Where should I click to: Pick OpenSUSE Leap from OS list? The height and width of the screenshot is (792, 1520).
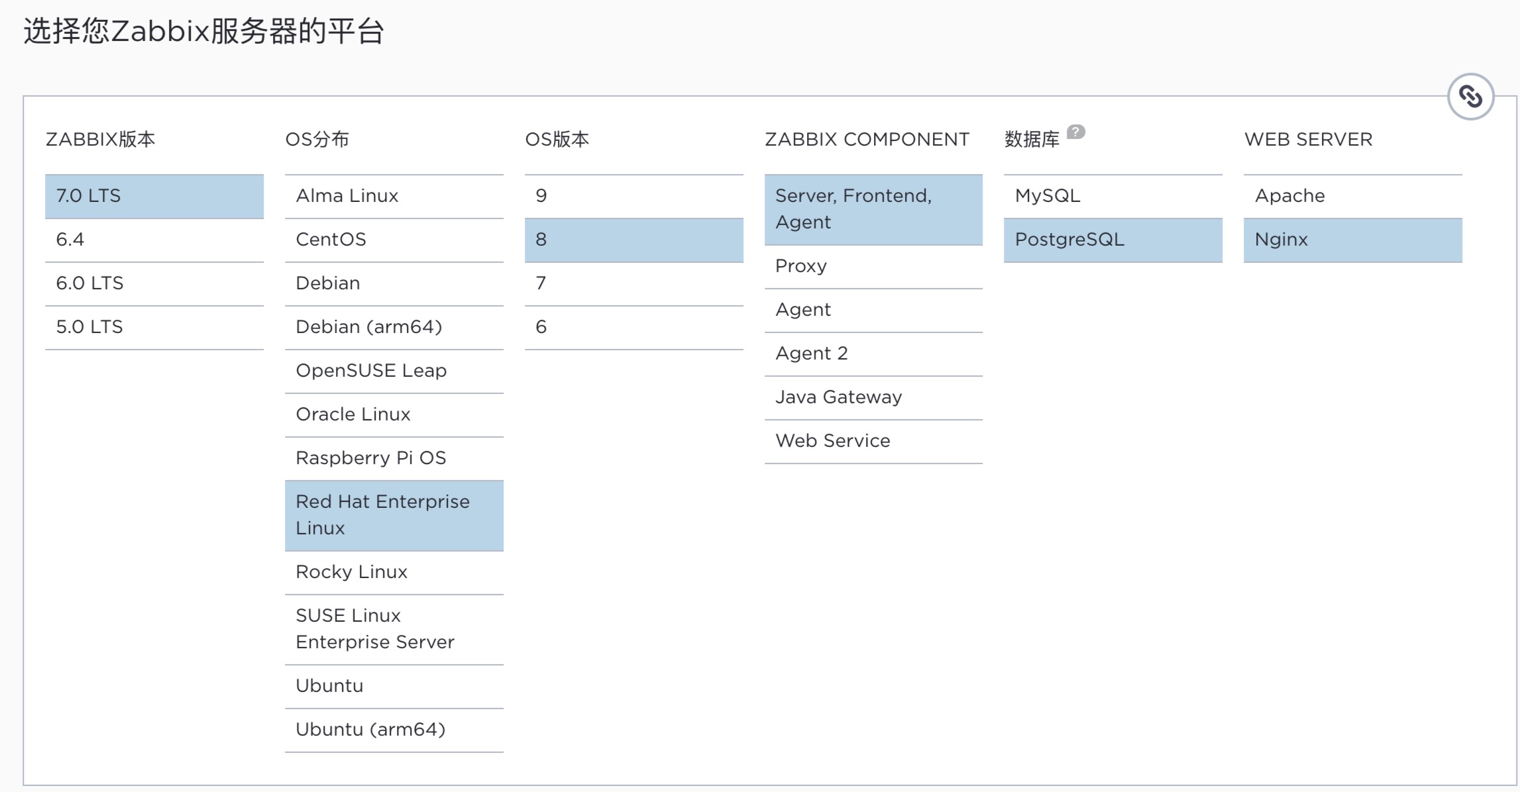(x=394, y=371)
